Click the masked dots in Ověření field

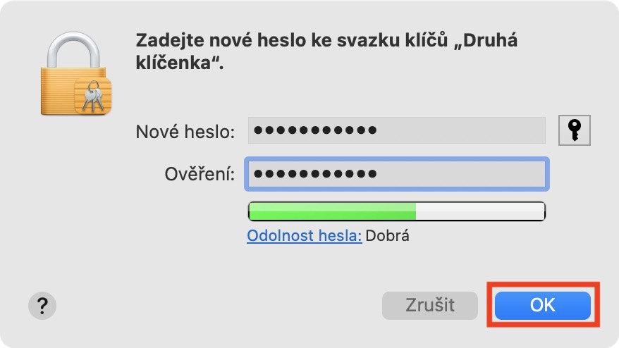[314, 174]
